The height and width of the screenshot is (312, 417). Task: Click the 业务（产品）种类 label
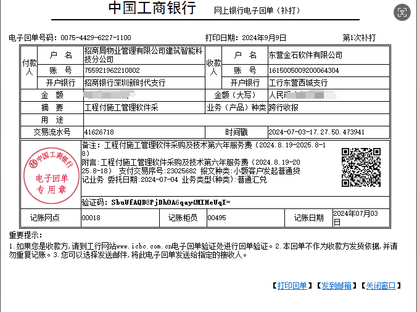click(236, 107)
